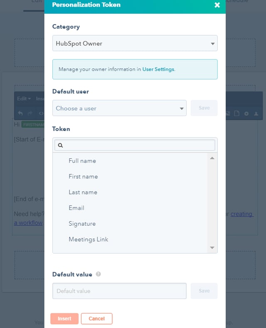The width and height of the screenshot is (266, 328).
Task: Open the User Settings link
Action: [158, 69]
